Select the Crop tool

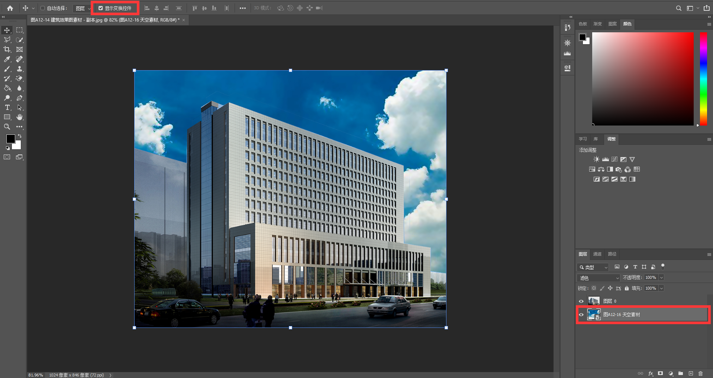coord(7,49)
